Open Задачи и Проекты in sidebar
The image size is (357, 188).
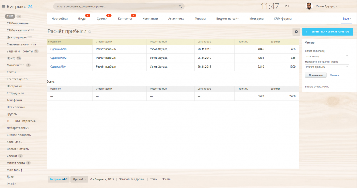pyautogui.click(x=20, y=52)
